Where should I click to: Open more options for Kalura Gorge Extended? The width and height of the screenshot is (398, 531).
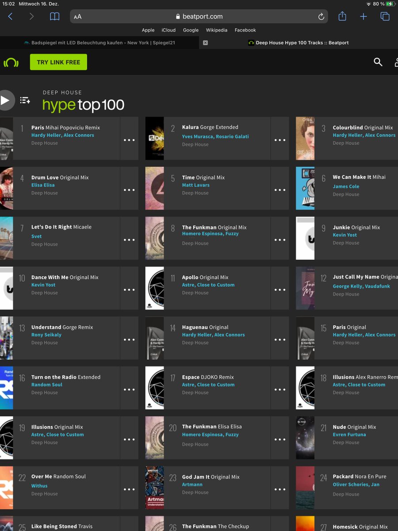280,140
